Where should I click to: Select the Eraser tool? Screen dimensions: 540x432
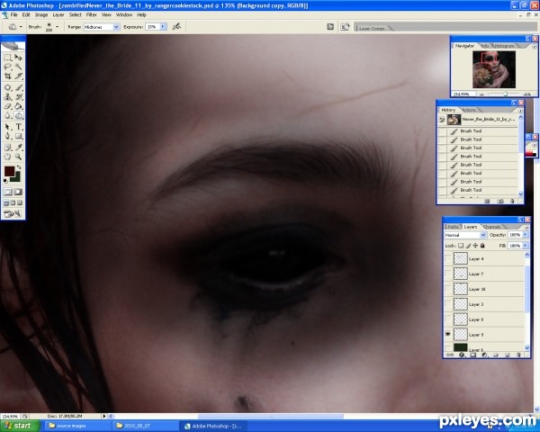tap(7, 106)
